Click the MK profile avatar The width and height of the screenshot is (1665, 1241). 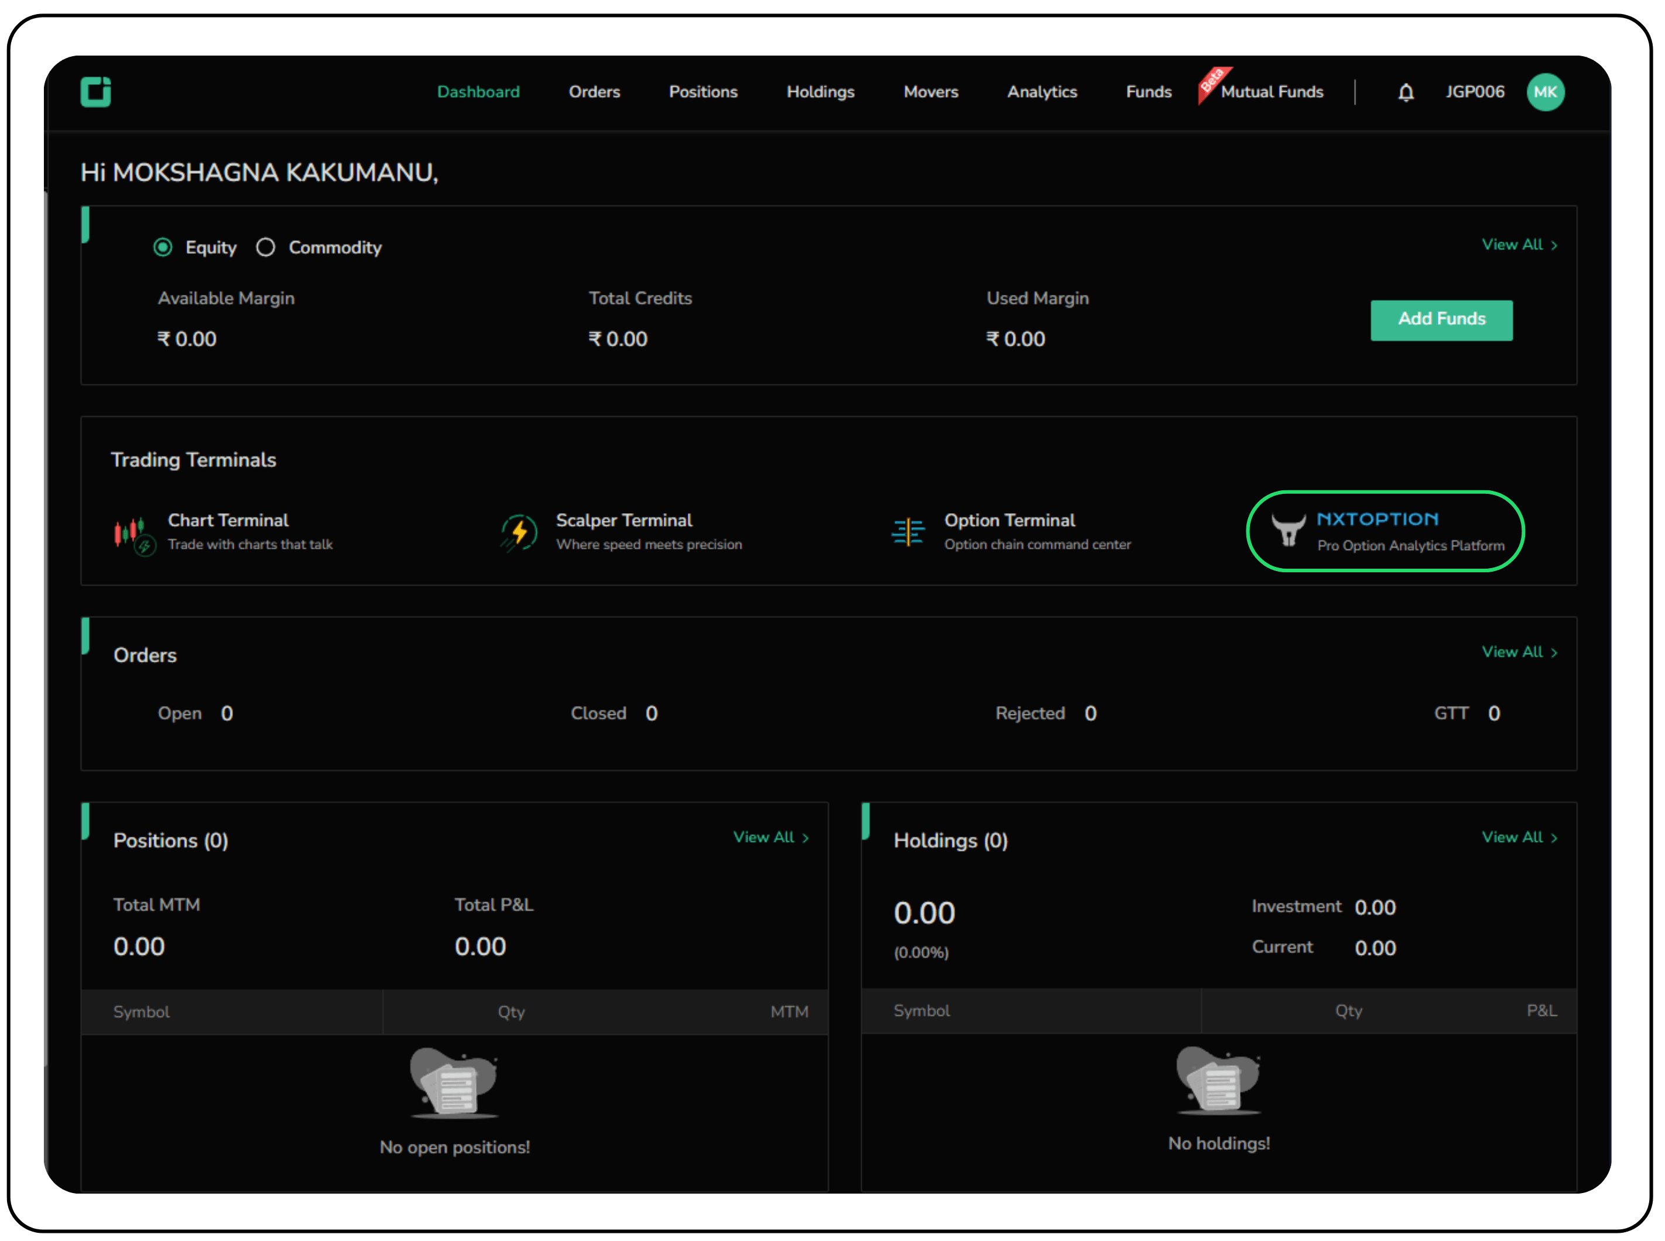(1546, 92)
